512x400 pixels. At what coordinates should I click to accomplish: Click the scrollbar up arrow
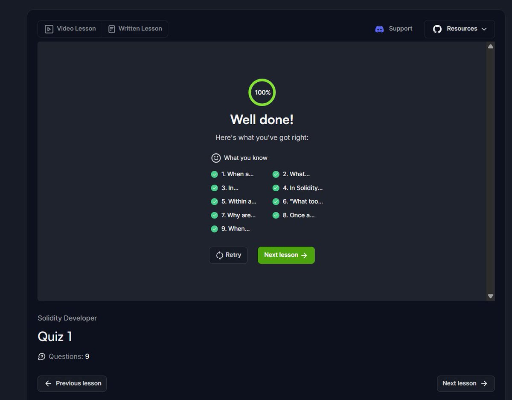491,47
